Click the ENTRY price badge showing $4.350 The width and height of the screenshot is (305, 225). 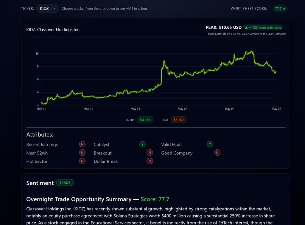145,120
